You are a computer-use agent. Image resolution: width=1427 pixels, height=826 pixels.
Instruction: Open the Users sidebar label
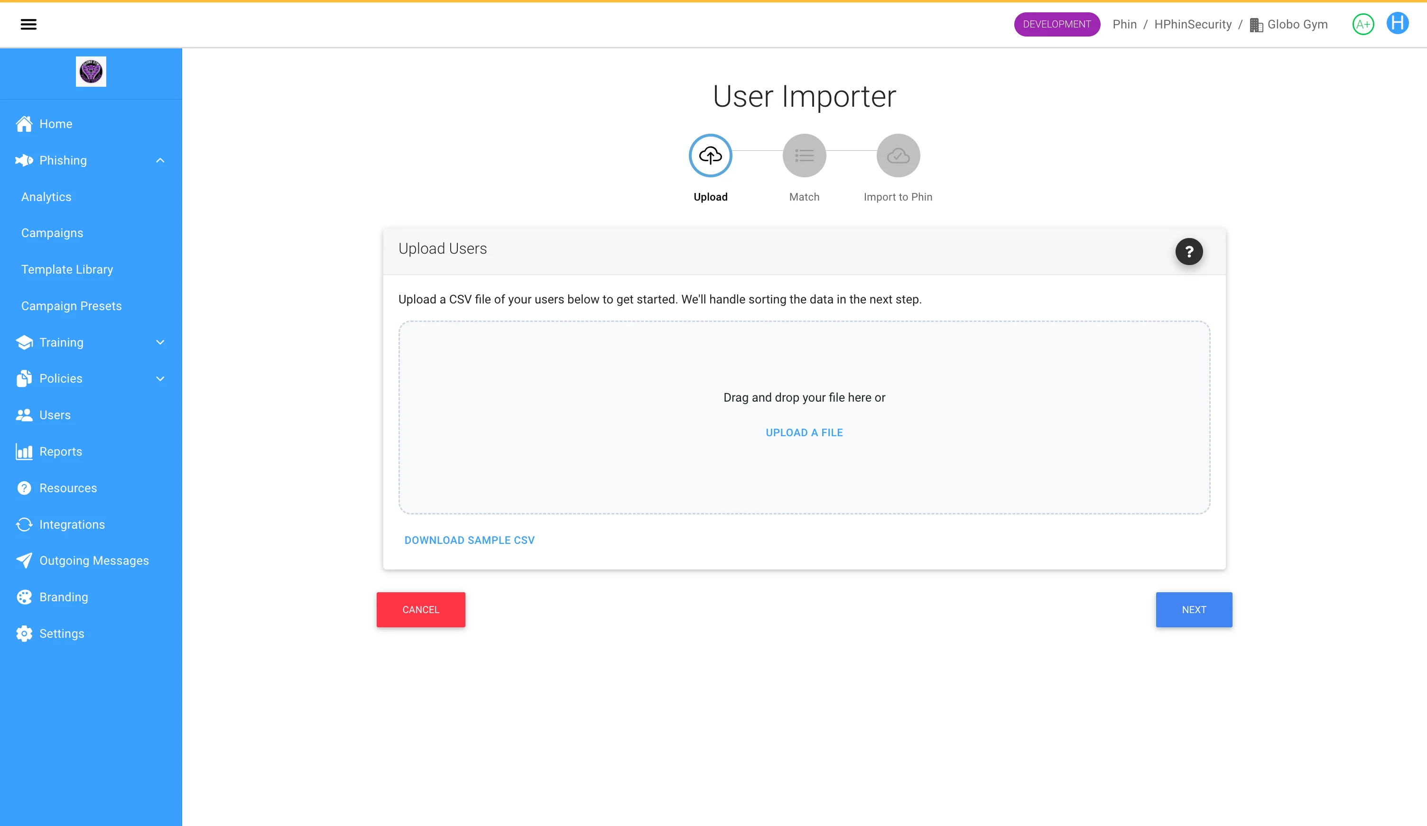coord(55,415)
